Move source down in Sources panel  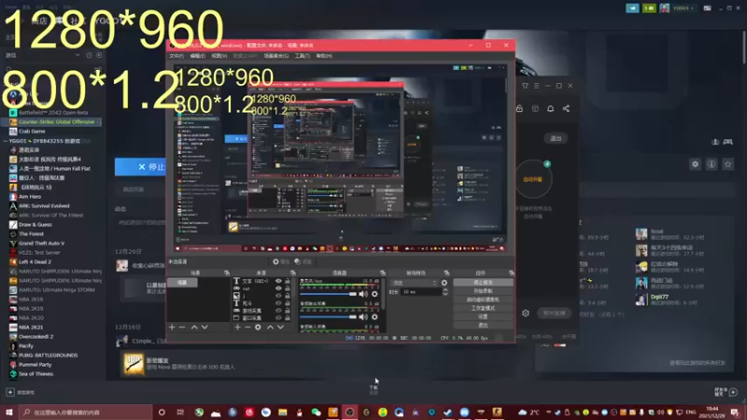[x=281, y=328]
